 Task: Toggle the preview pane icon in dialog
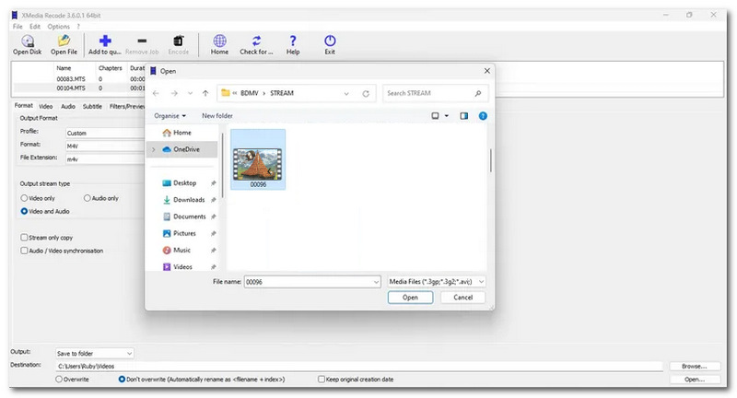tap(464, 115)
